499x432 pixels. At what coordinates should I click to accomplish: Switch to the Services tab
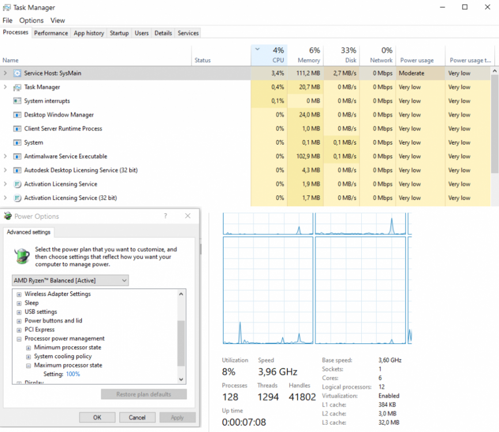pos(188,33)
